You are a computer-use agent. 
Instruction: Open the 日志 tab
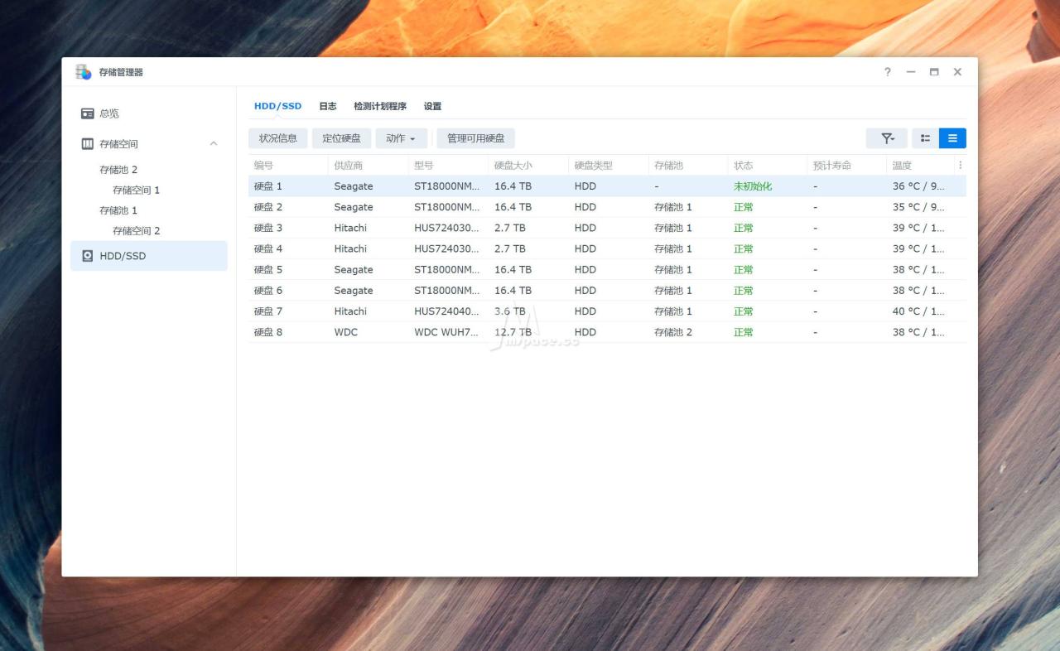pos(328,106)
